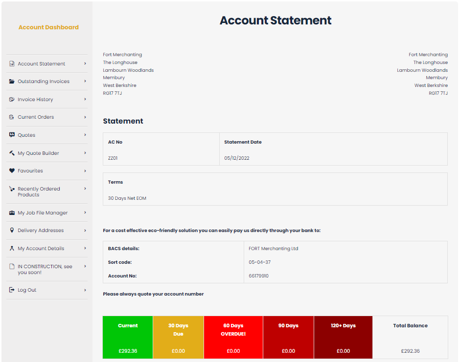The height and width of the screenshot is (362, 460).
Task: Click the Favourites heart icon
Action: (x=12, y=171)
